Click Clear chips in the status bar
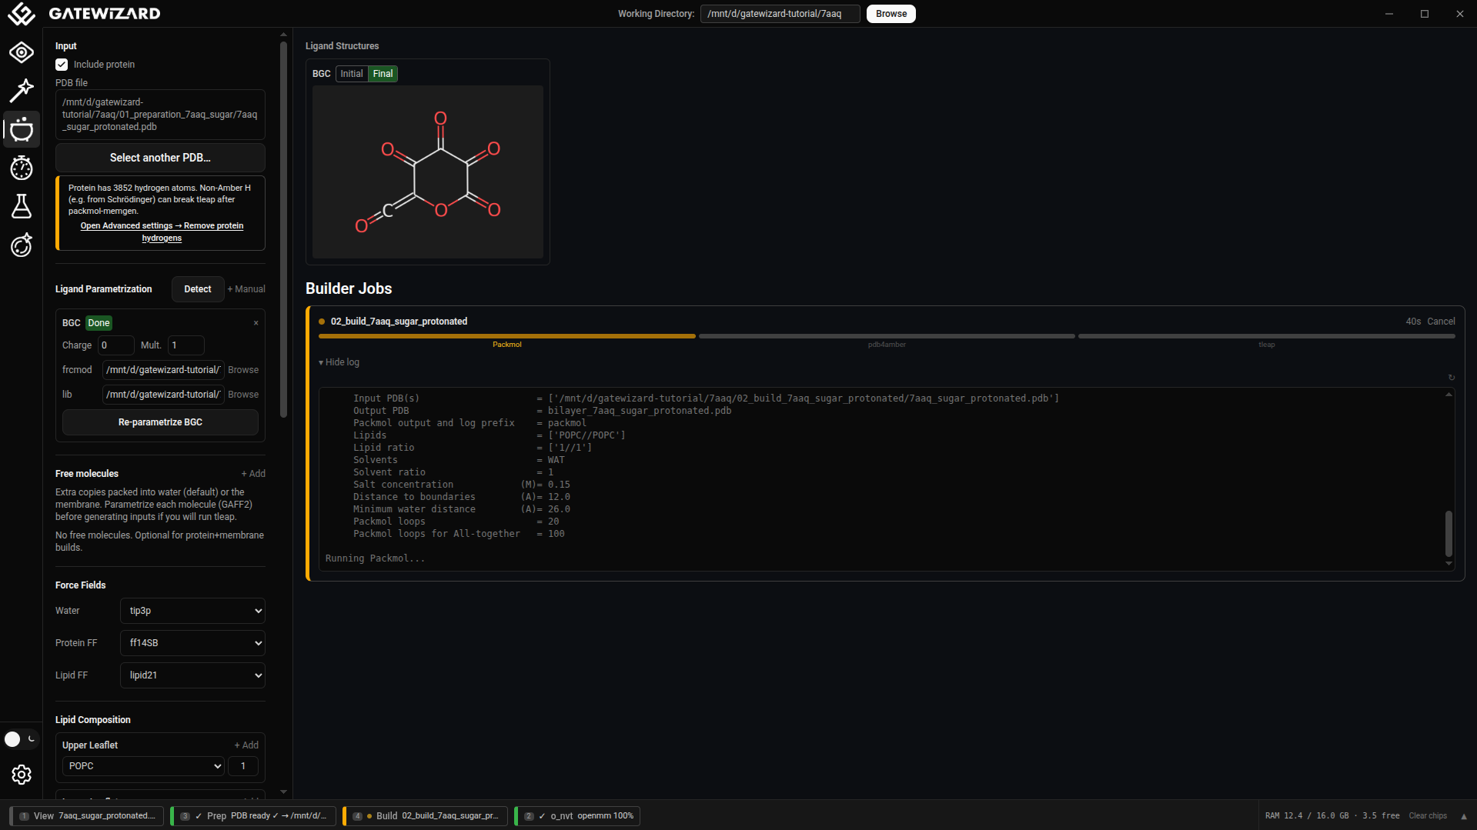The width and height of the screenshot is (1477, 830). tap(1428, 816)
